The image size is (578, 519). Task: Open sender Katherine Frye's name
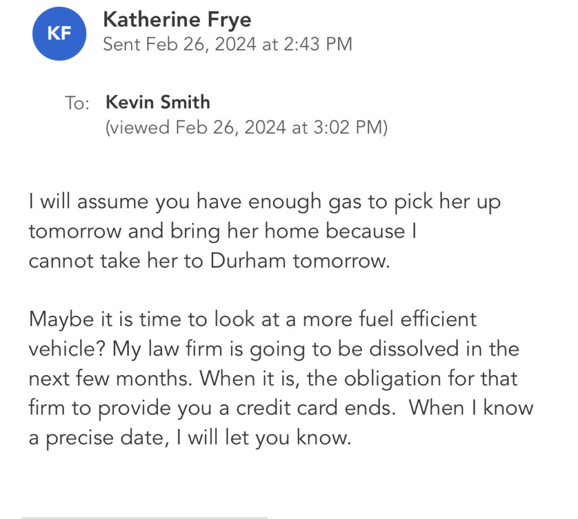pos(177,20)
